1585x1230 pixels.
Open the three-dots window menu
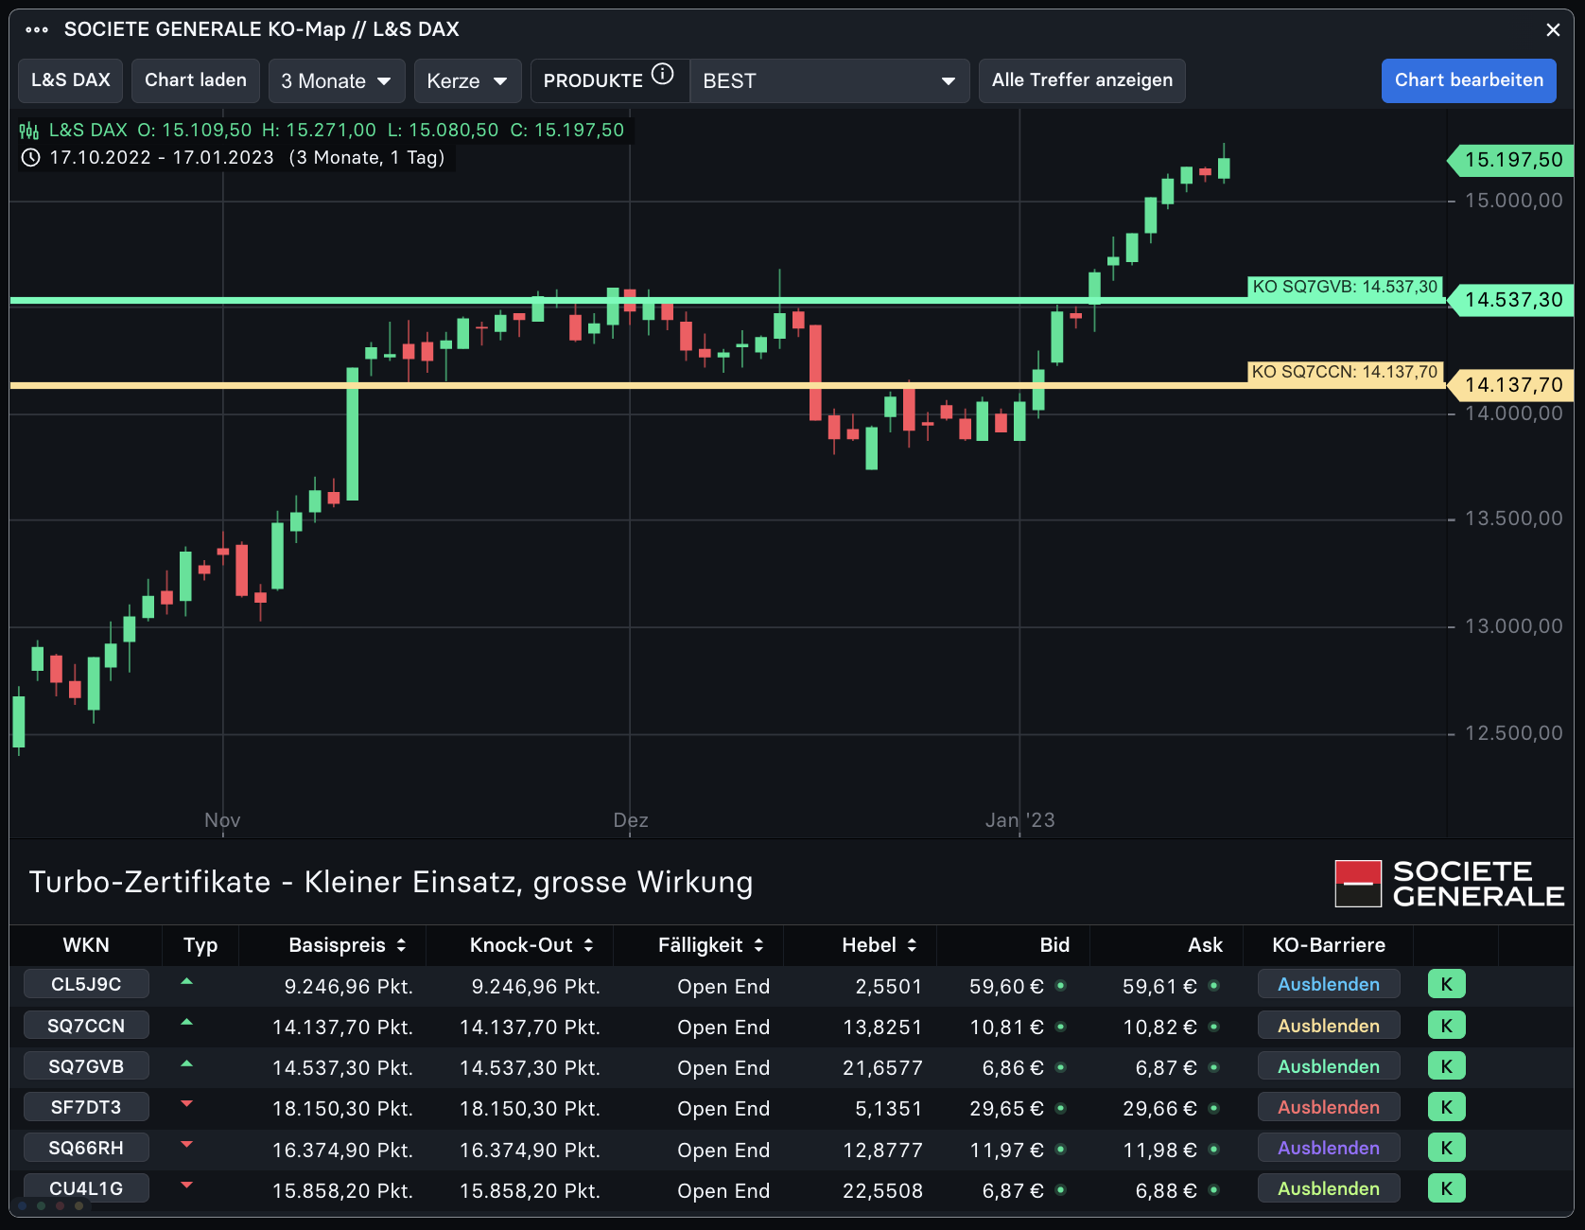(x=37, y=29)
